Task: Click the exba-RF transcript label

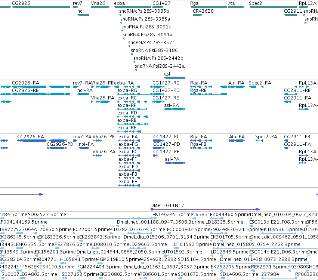Action: 127,105
